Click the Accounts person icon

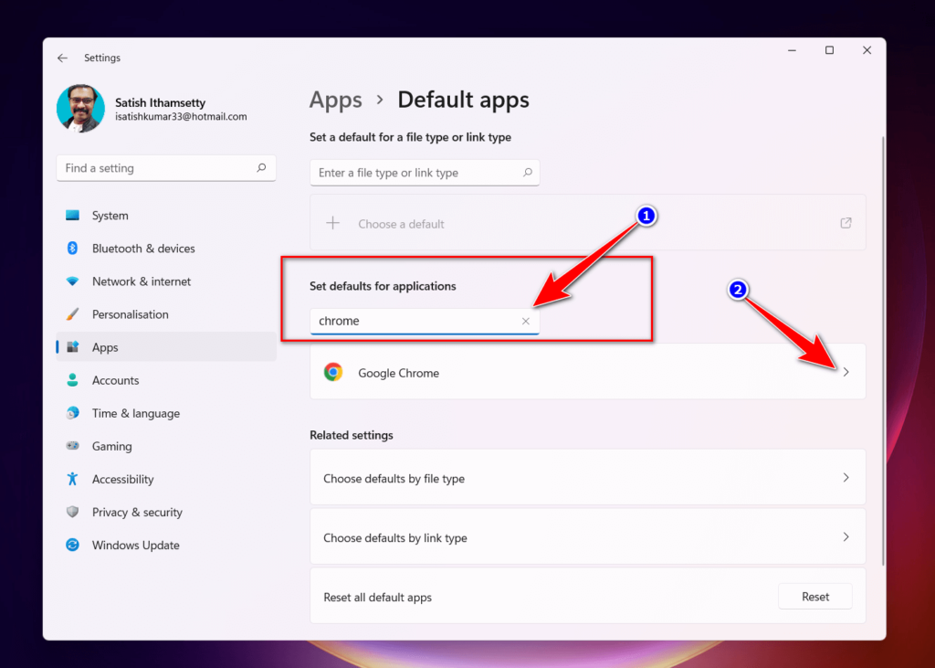coord(73,379)
